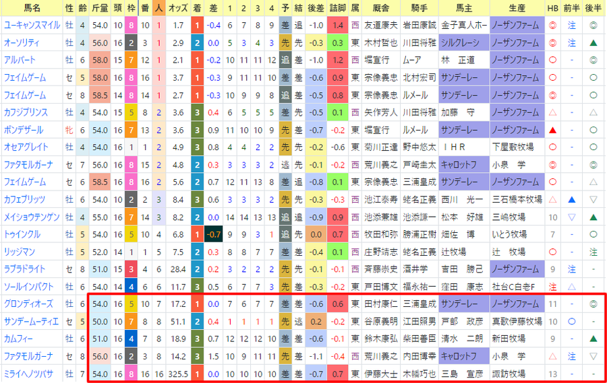Select jockey 戸崎圭太 cell
Image resolution: width=607 pixels, height=383 pixels.
tap(420, 165)
